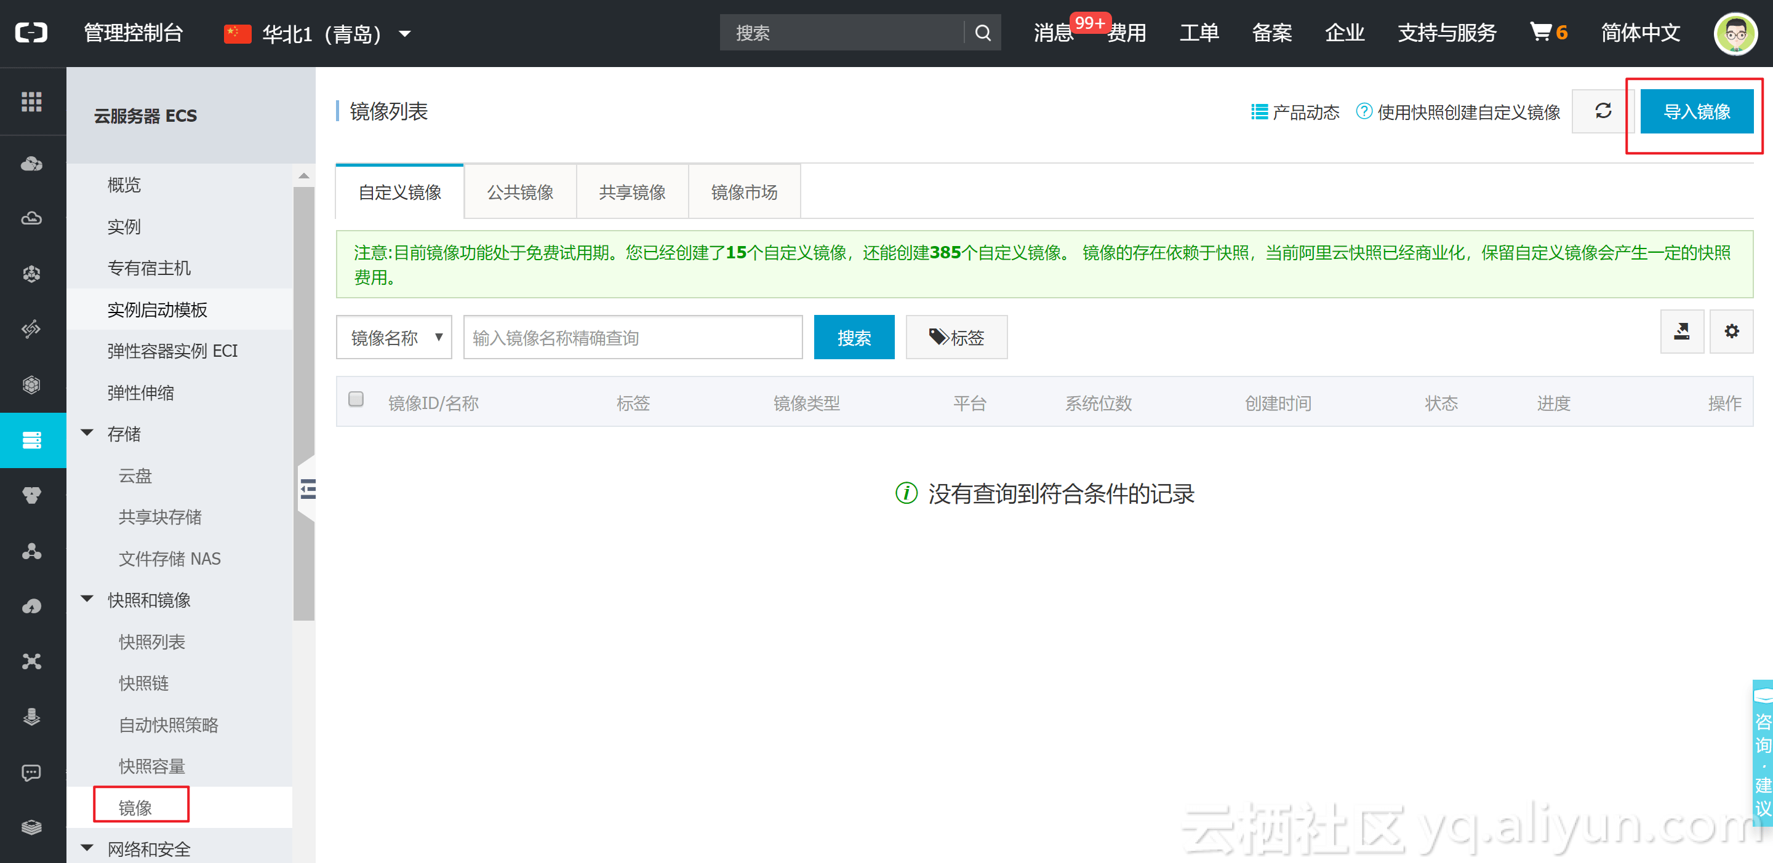Click the 导入镜像 button

pyautogui.click(x=1696, y=111)
